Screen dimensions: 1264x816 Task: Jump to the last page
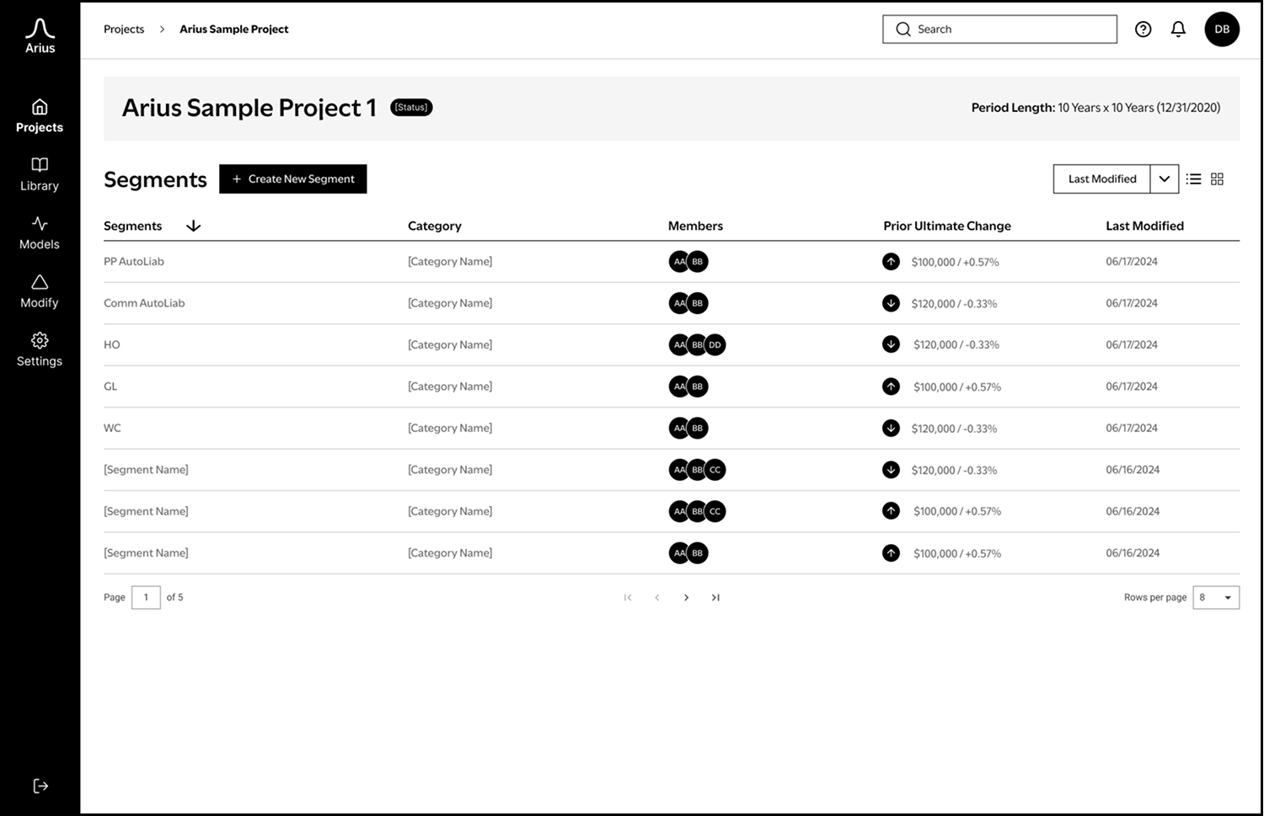pyautogui.click(x=715, y=597)
